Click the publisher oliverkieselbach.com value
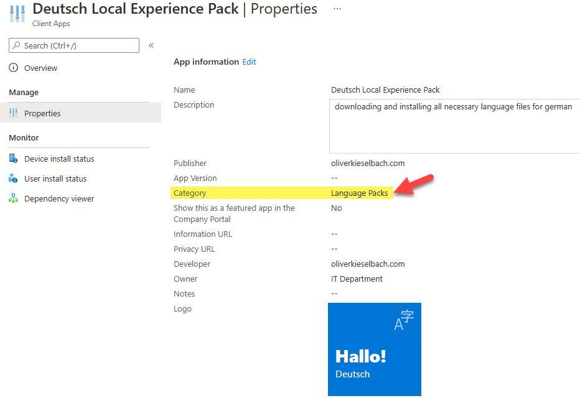The width and height of the screenshot is (580, 406). click(368, 163)
